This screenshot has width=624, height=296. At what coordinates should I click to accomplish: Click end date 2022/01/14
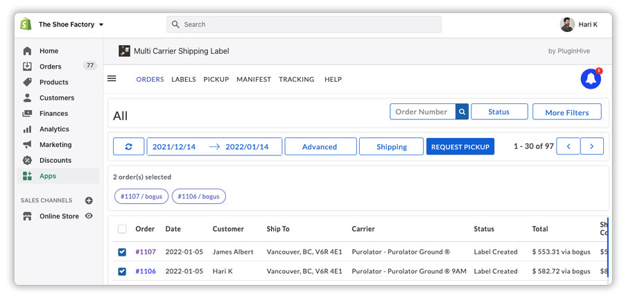[x=247, y=146]
